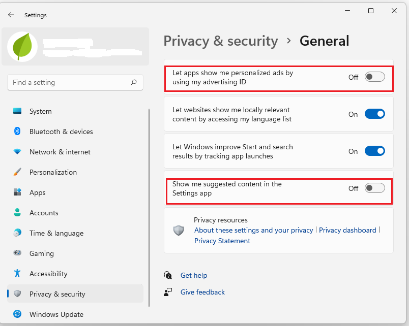Click the Privacy shield icon in sidebar
Screen dimensions: 409x326
[17, 294]
